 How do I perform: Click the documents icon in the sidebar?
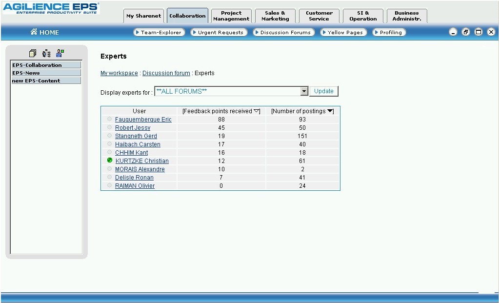(x=33, y=53)
